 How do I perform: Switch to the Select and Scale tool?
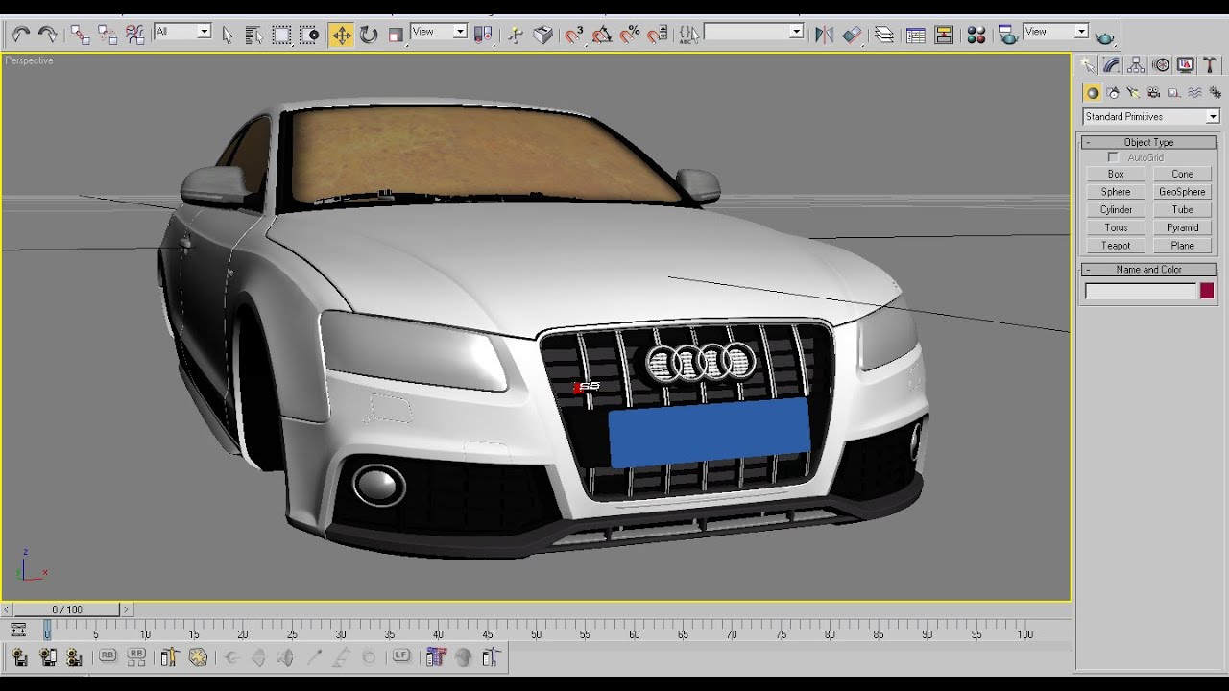396,35
